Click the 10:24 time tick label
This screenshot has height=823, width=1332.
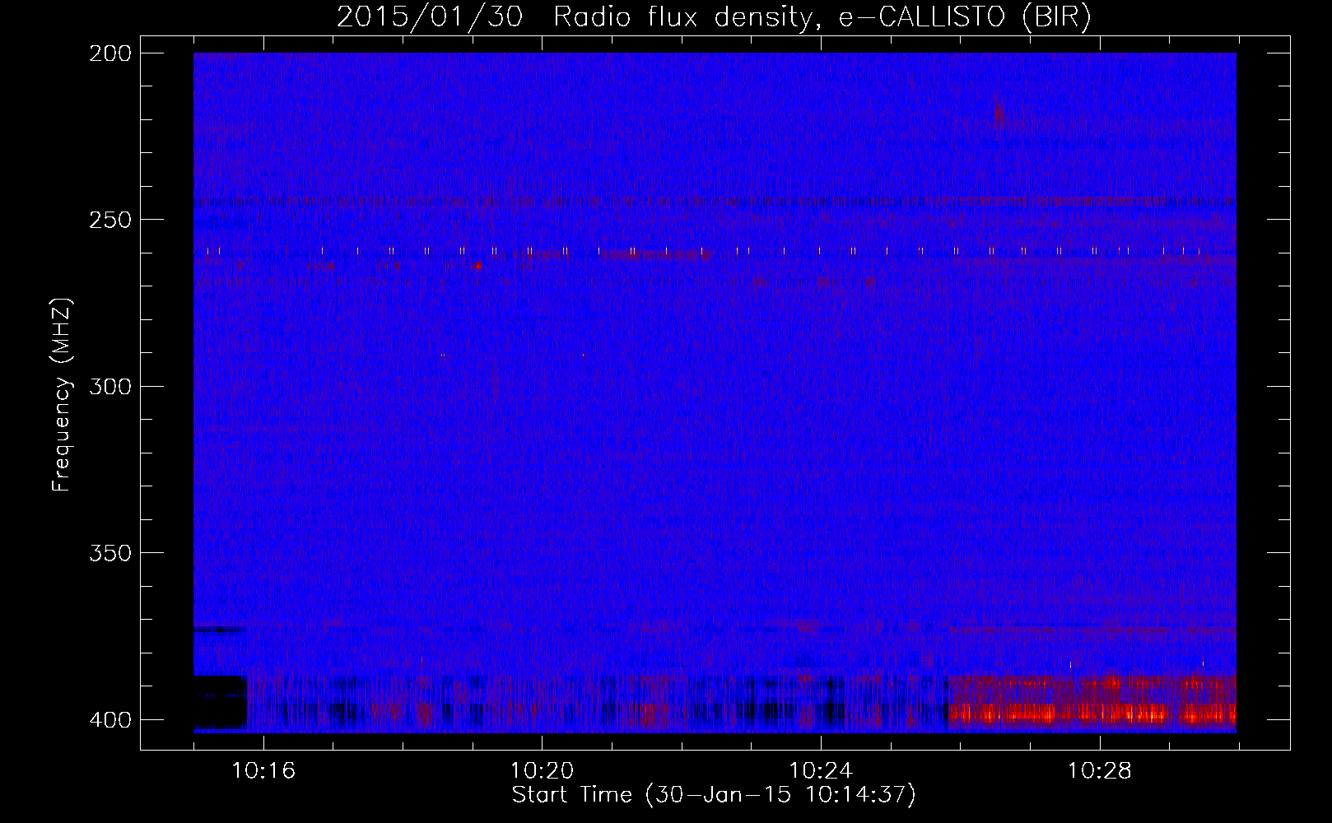(x=821, y=771)
